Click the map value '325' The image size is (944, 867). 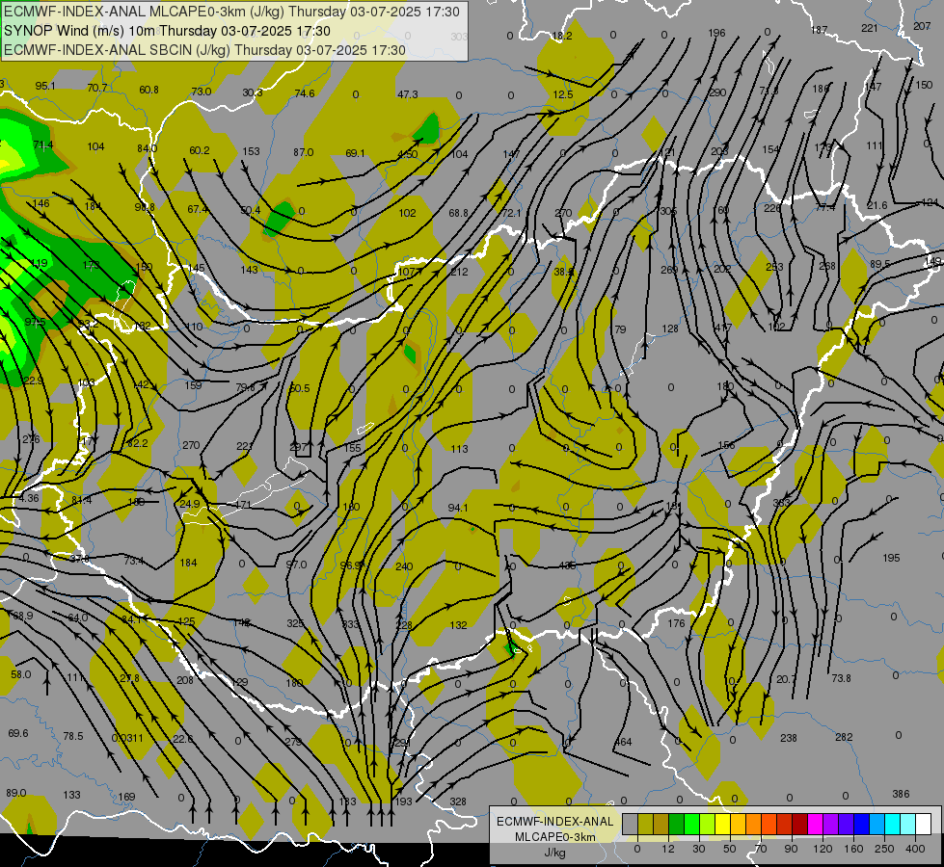pyautogui.click(x=295, y=623)
